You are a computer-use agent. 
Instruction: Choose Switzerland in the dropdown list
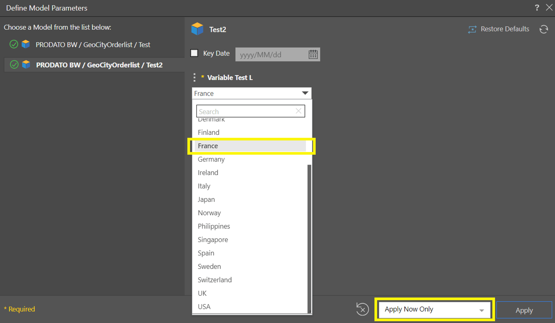[x=215, y=280]
